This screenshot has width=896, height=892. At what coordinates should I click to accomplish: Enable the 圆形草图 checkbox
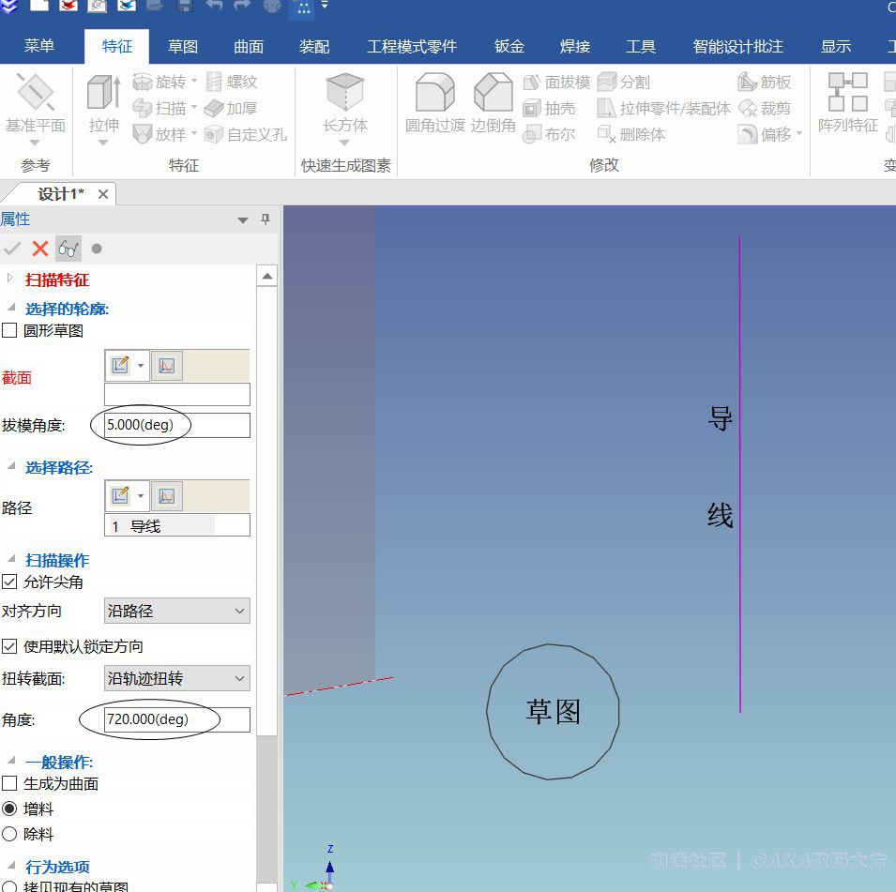(9, 330)
